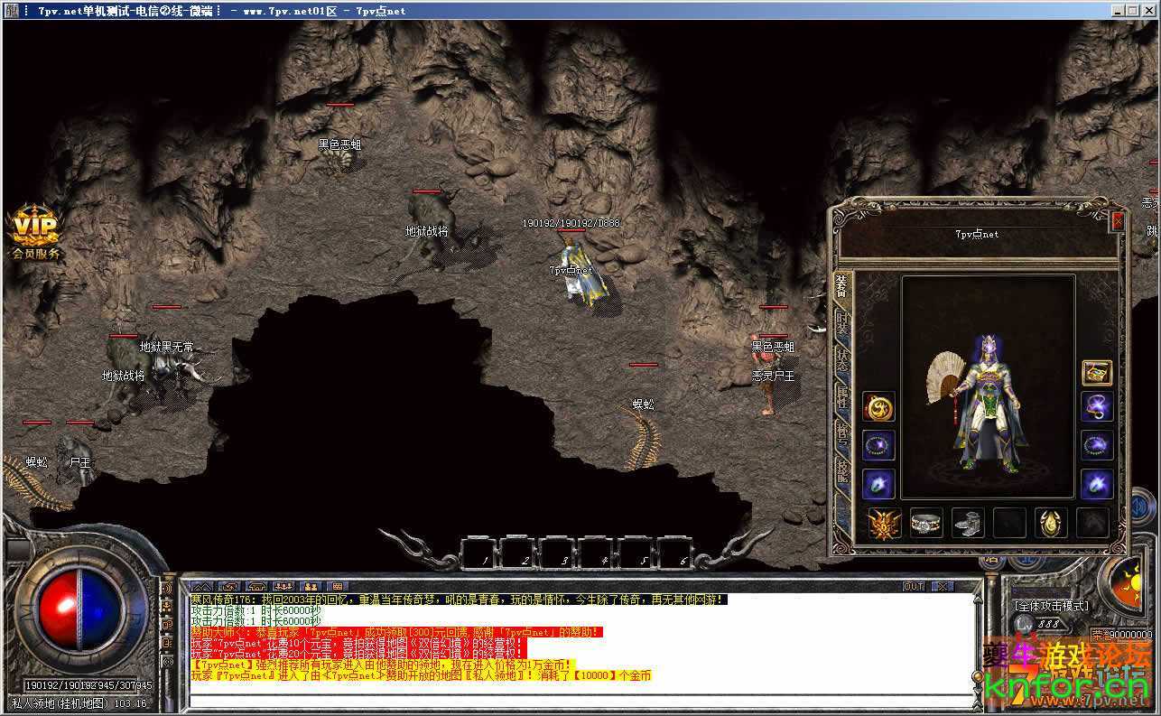Select the right glowing ring slot
This screenshot has height=716, width=1161.
click(x=1097, y=483)
